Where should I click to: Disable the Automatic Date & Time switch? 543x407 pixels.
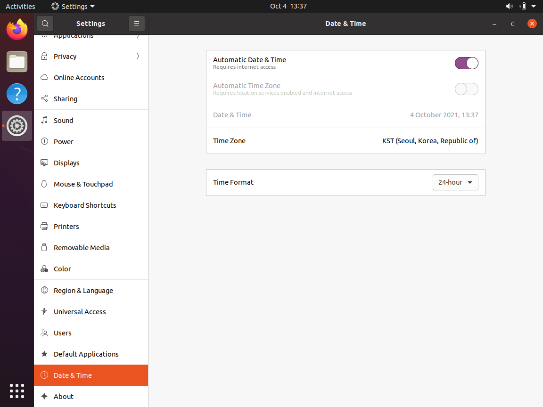467,63
